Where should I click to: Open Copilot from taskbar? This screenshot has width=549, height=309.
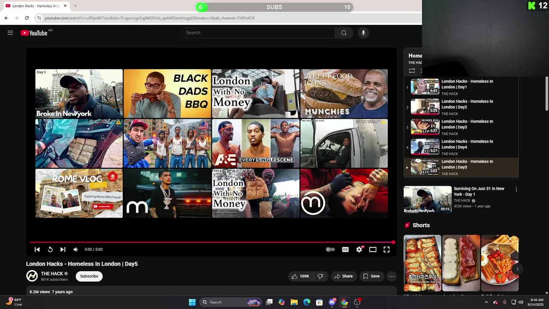pos(281,302)
